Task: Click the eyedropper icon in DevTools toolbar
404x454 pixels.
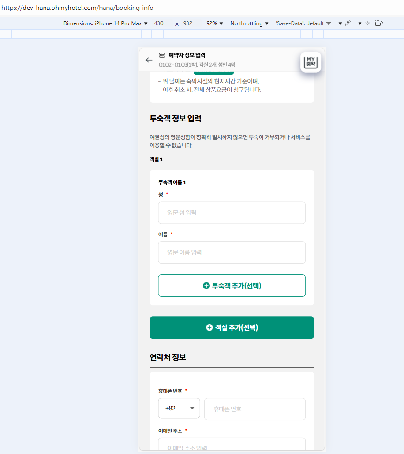Action: 348,23
